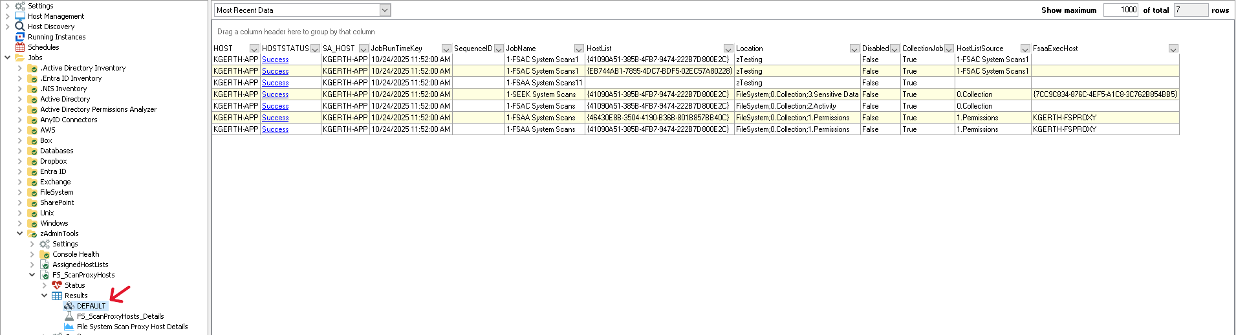Image resolution: width=1236 pixels, height=335 pixels.
Task: Select the DEFAULT results view
Action: tap(91, 306)
